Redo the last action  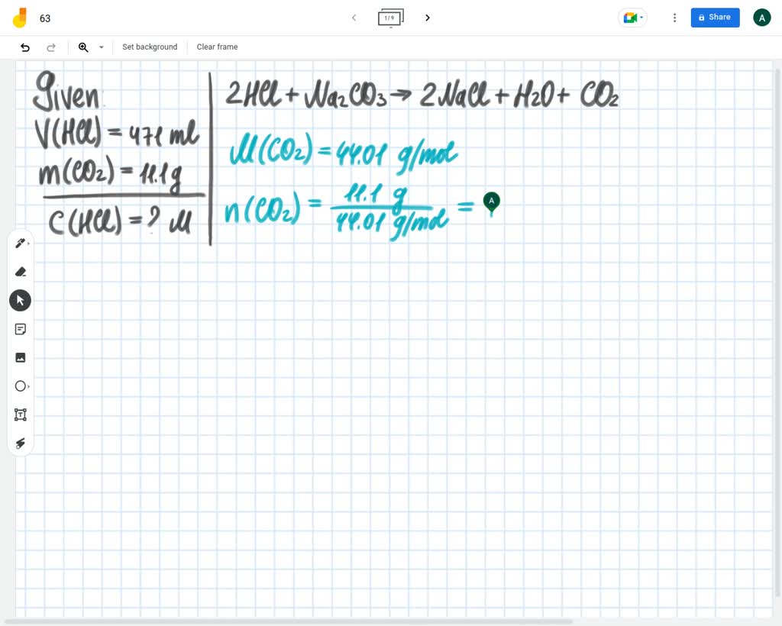click(x=51, y=47)
